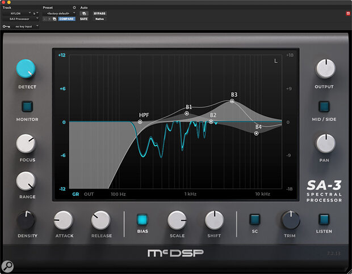Viewport: 352px width, 274px height.
Task: Click the FOCUS knob
Action: click(26, 143)
